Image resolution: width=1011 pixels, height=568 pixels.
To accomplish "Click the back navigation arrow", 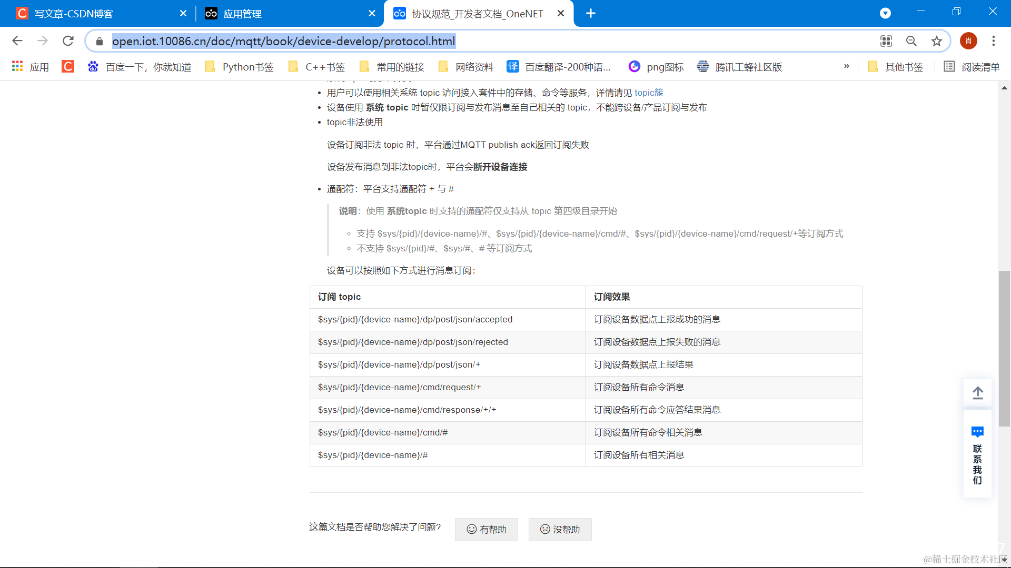I will click(17, 41).
